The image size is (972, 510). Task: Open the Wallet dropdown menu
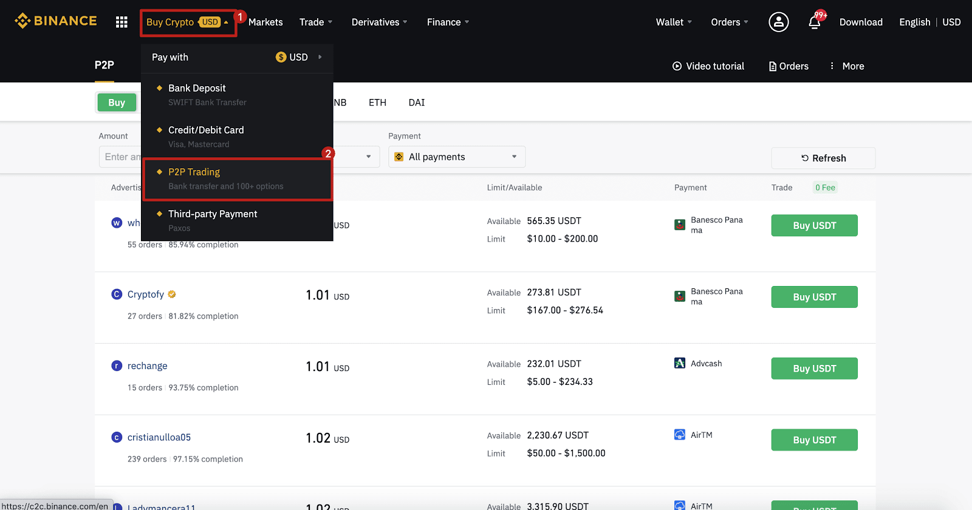coord(674,22)
